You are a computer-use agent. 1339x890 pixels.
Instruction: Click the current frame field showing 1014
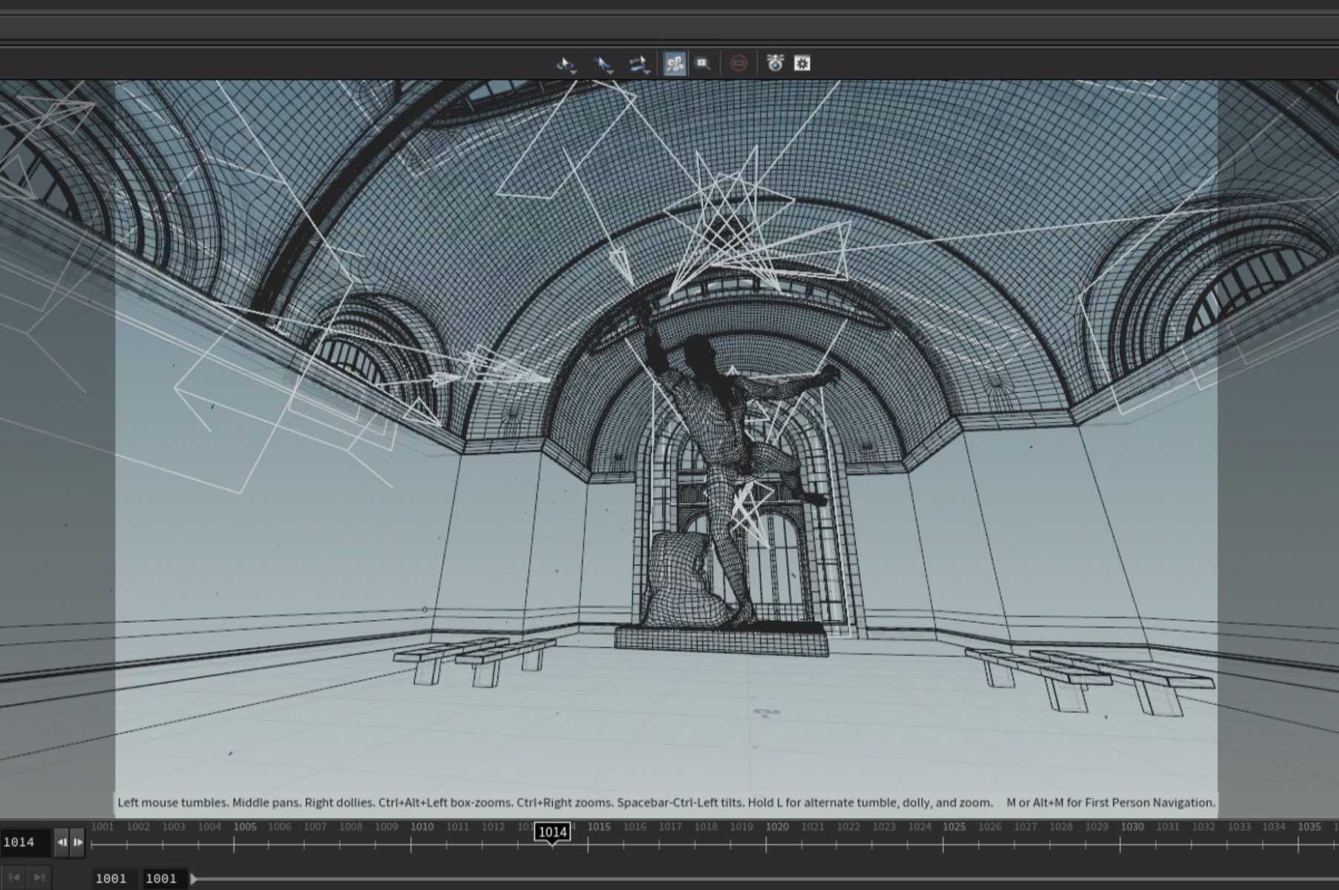click(25, 842)
